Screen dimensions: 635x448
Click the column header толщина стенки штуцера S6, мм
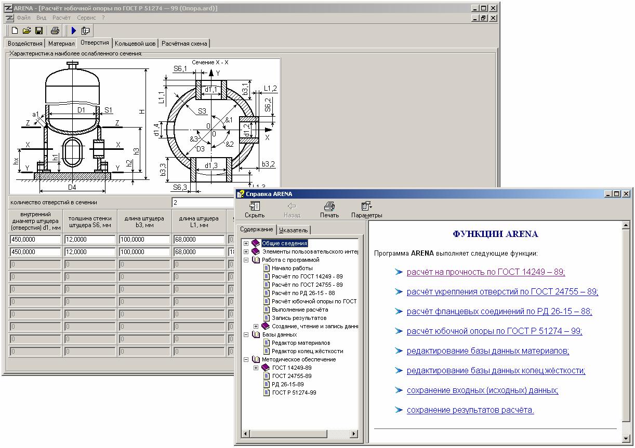[90, 221]
